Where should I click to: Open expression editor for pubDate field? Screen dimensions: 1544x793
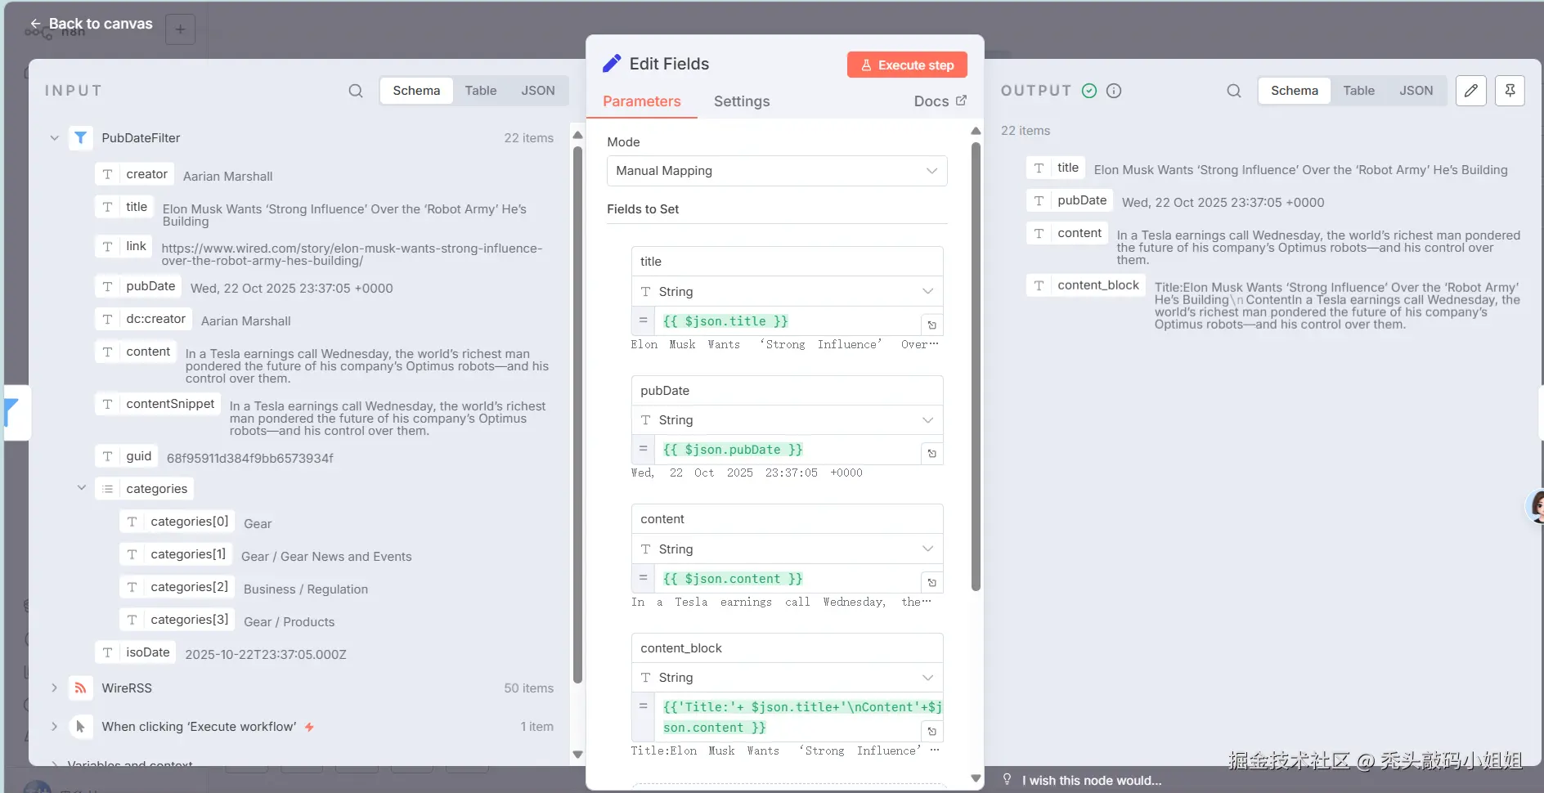pos(932,454)
